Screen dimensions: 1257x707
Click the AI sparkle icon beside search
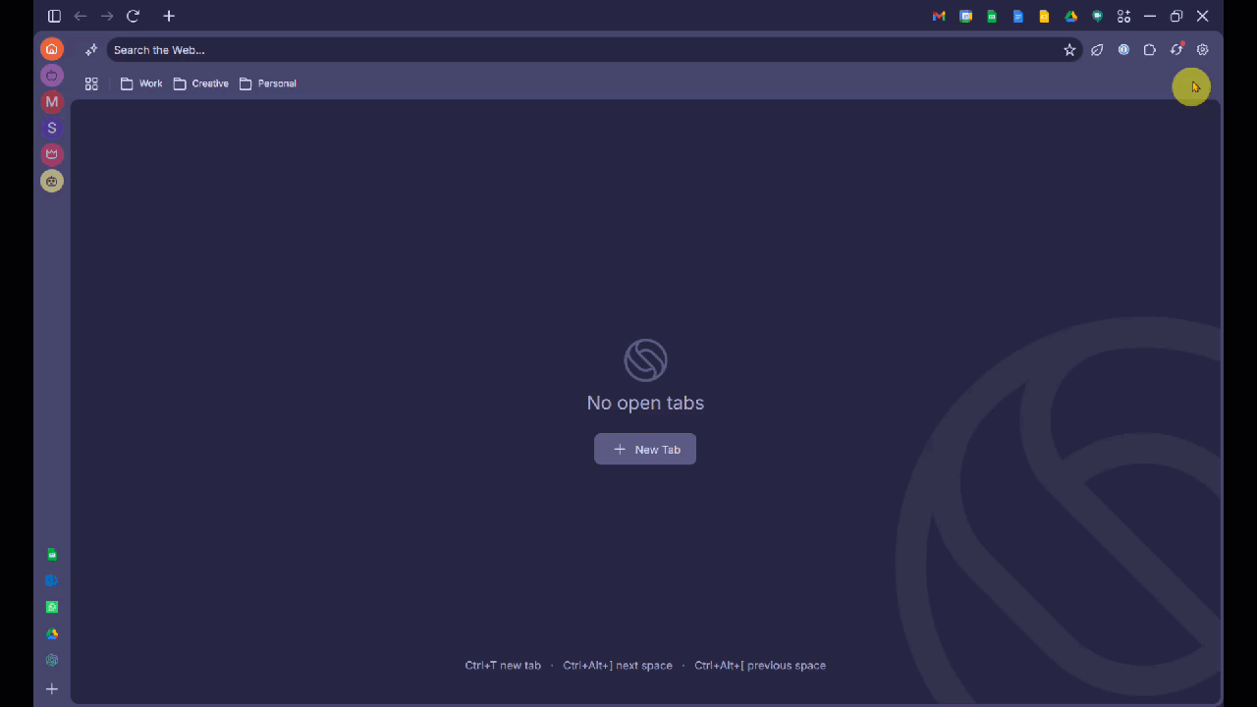tap(91, 50)
